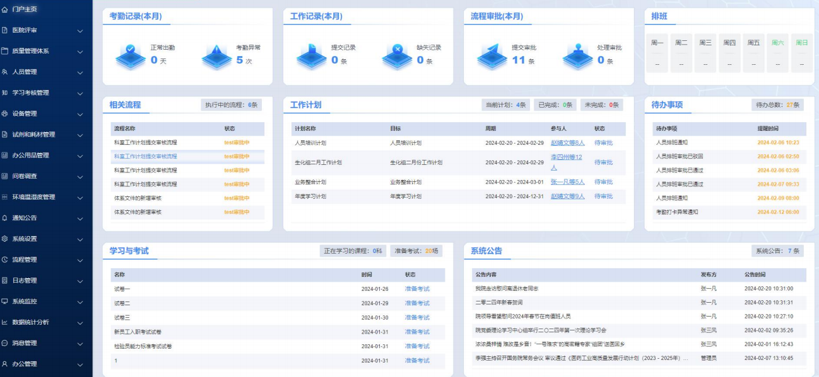Click the 质量管理体系 folder icon

point(5,51)
